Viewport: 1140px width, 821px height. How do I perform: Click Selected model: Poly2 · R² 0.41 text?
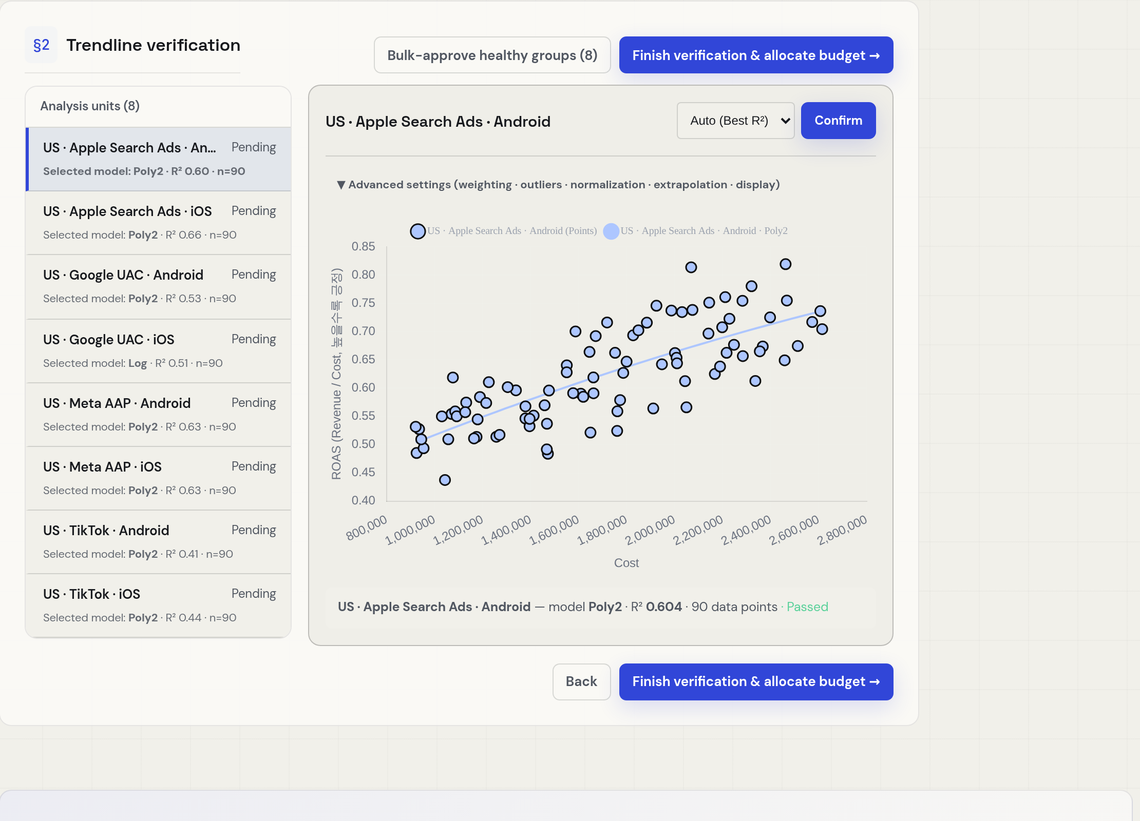click(x=138, y=554)
